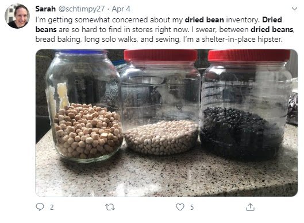
Task: Like the tweet with the heart icon
Action: tap(180, 207)
